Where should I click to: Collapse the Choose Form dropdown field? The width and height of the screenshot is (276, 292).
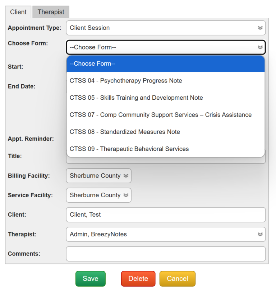click(166, 47)
